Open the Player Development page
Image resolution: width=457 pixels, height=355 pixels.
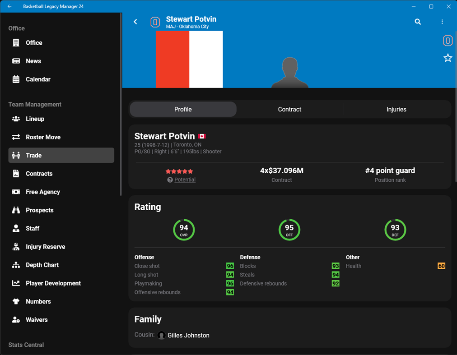pyautogui.click(x=61, y=283)
